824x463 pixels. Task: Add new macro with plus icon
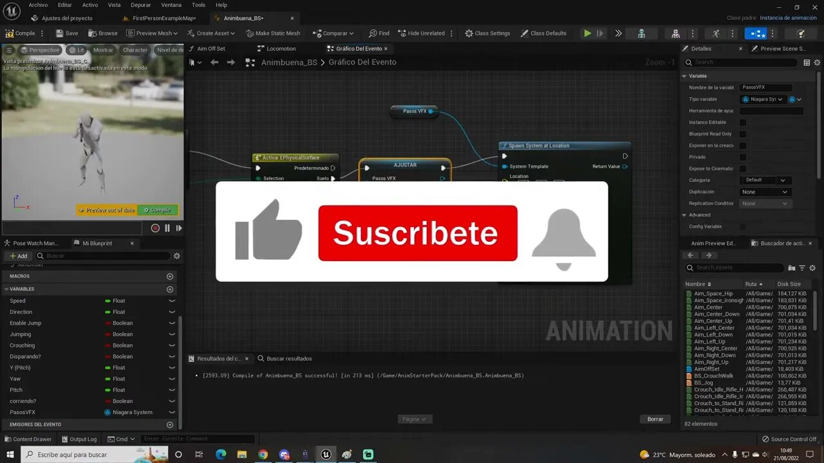click(170, 277)
